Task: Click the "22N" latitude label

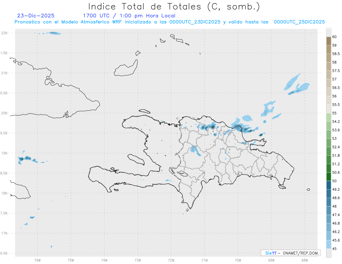Action: pyautogui.click(x=4, y=33)
